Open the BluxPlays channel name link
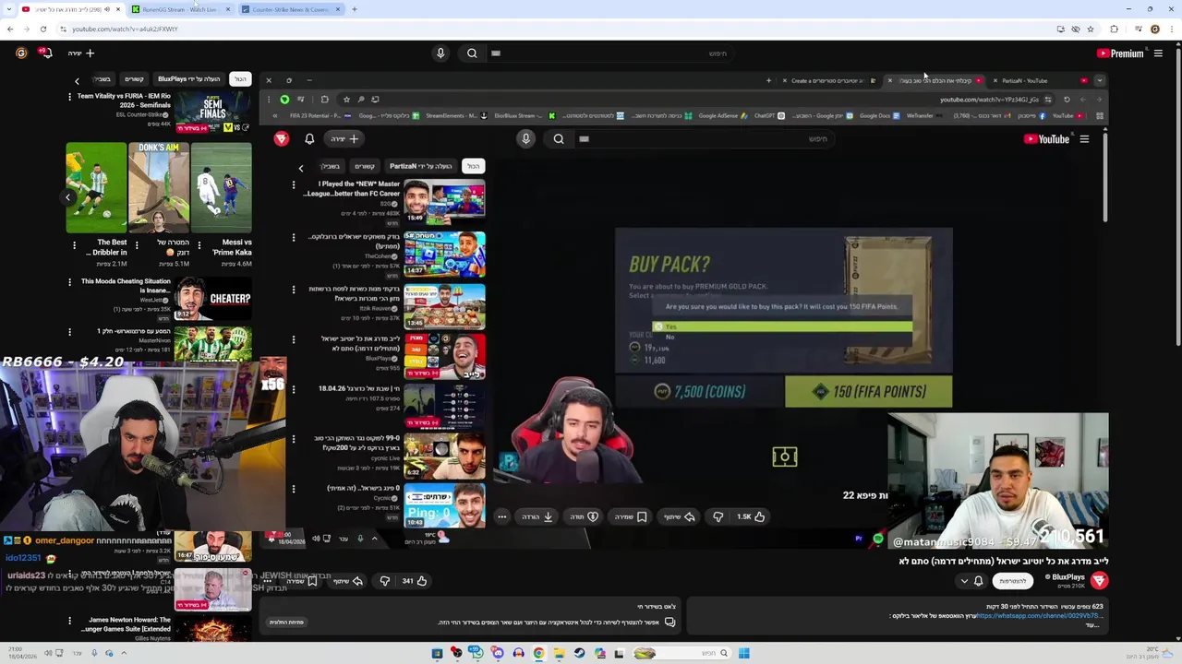The width and height of the screenshot is (1182, 664). [x=1067, y=577]
